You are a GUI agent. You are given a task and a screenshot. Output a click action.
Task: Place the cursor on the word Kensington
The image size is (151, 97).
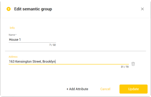[x=23, y=62]
